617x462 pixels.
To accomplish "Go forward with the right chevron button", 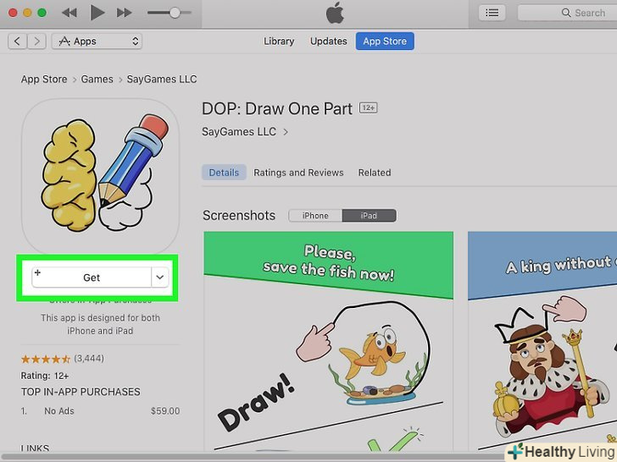I will click(x=36, y=41).
